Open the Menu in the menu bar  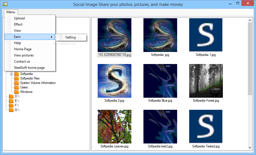[11, 12]
